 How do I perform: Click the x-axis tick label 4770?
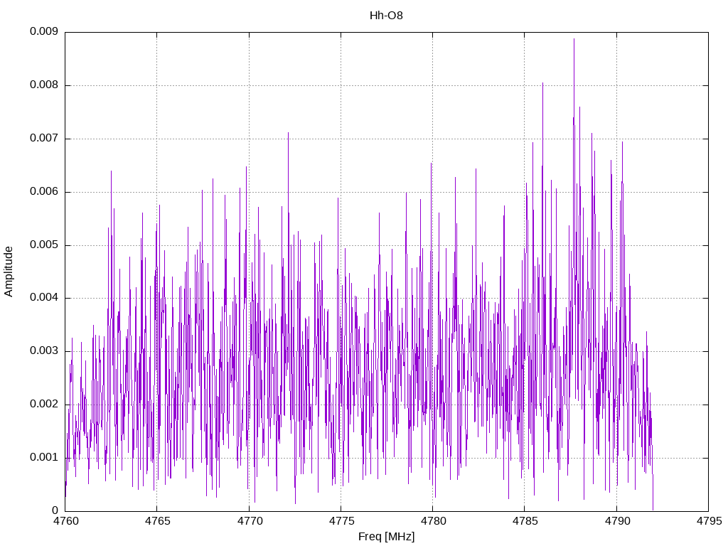coord(250,521)
